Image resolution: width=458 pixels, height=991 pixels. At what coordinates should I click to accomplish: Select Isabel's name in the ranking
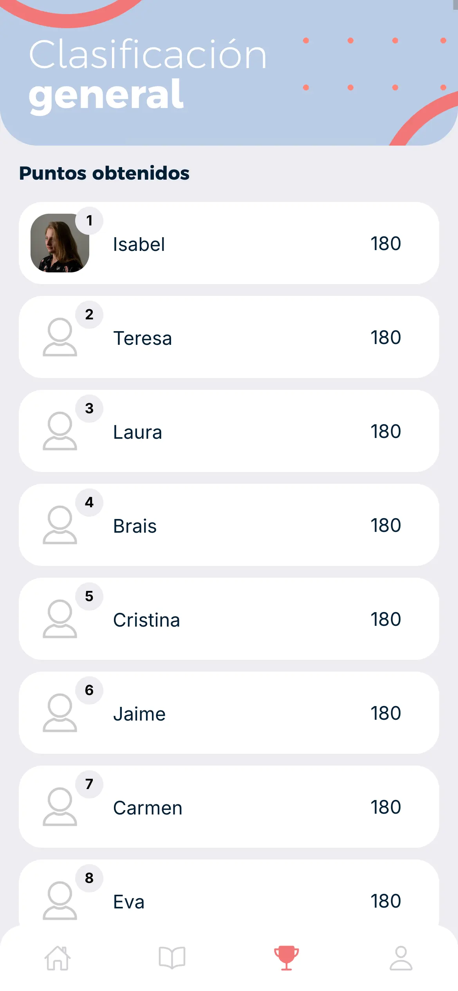pyautogui.click(x=139, y=245)
